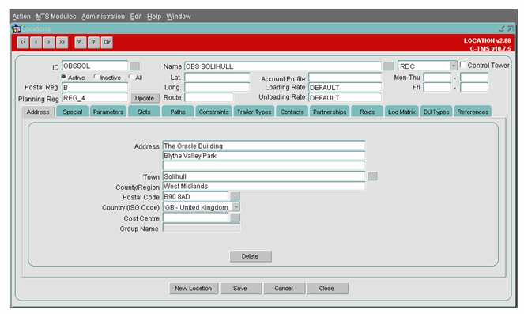Click the Clr clear toolbar button

tap(107, 43)
